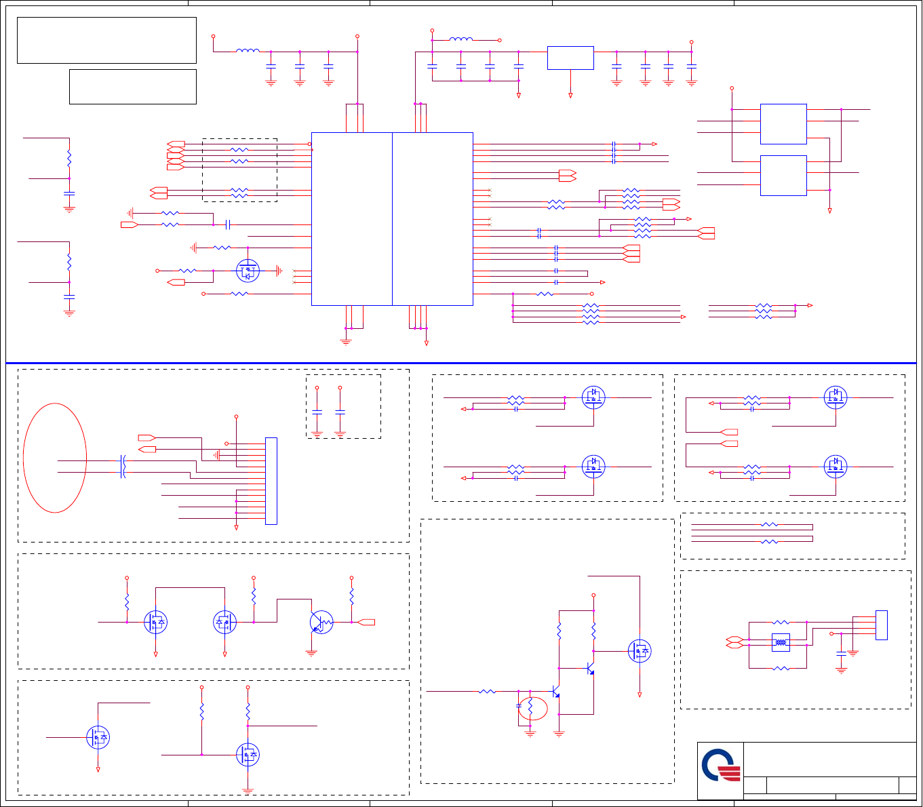Click the common-mode choke symbol in blue box
Viewport: 923px width, 807px height.
[781, 642]
